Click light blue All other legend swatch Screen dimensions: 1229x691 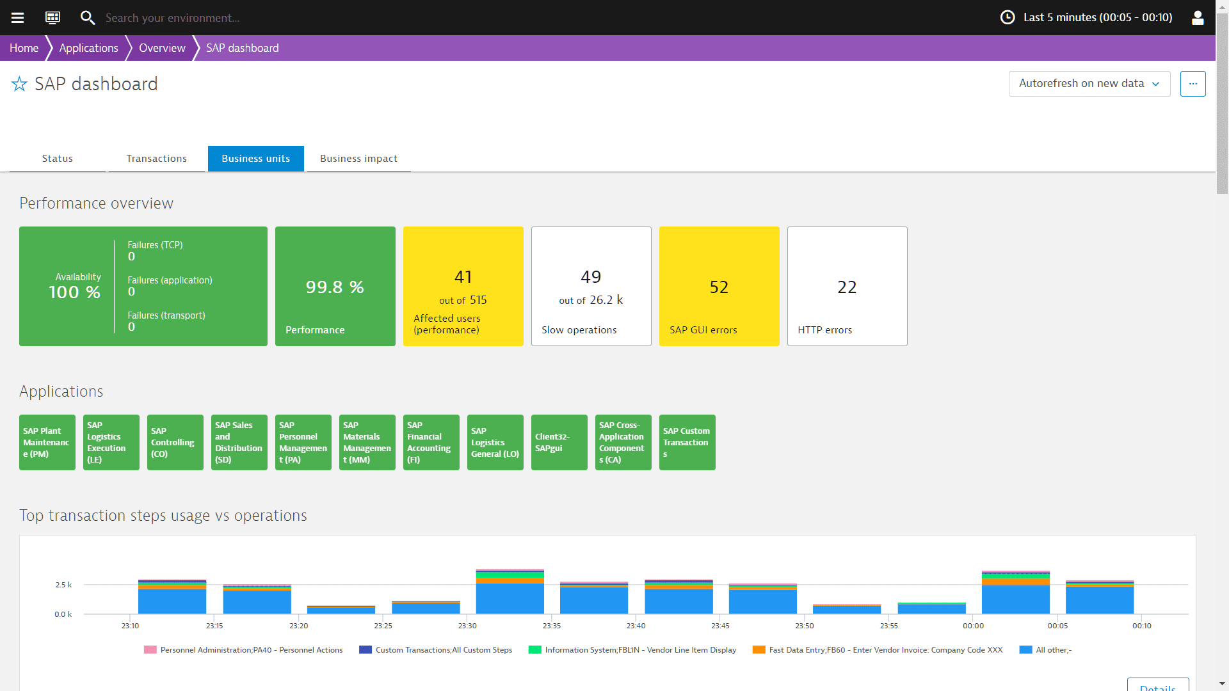point(1025,650)
